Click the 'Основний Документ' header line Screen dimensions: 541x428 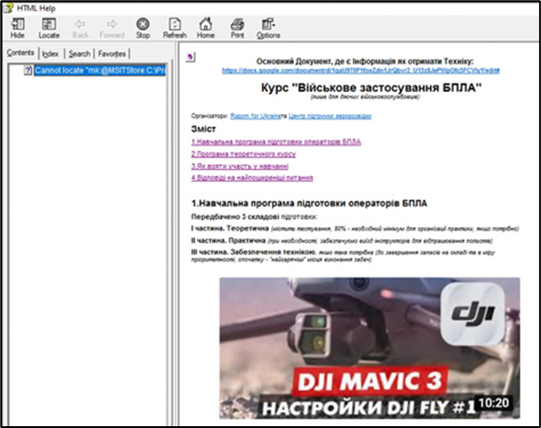365,61
